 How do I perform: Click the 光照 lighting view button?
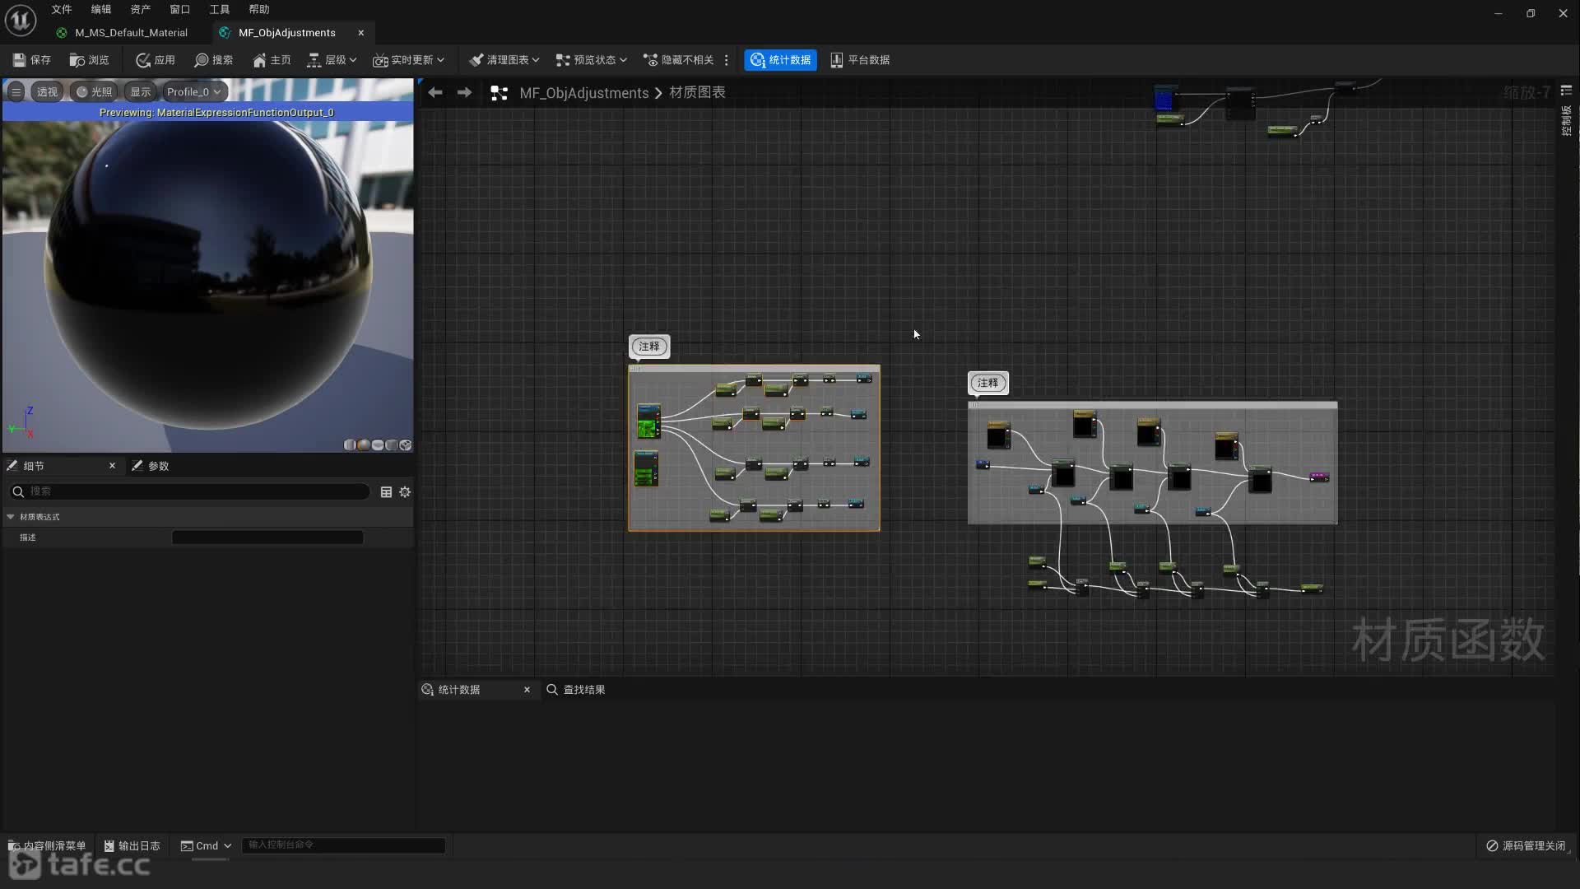pyautogui.click(x=94, y=92)
